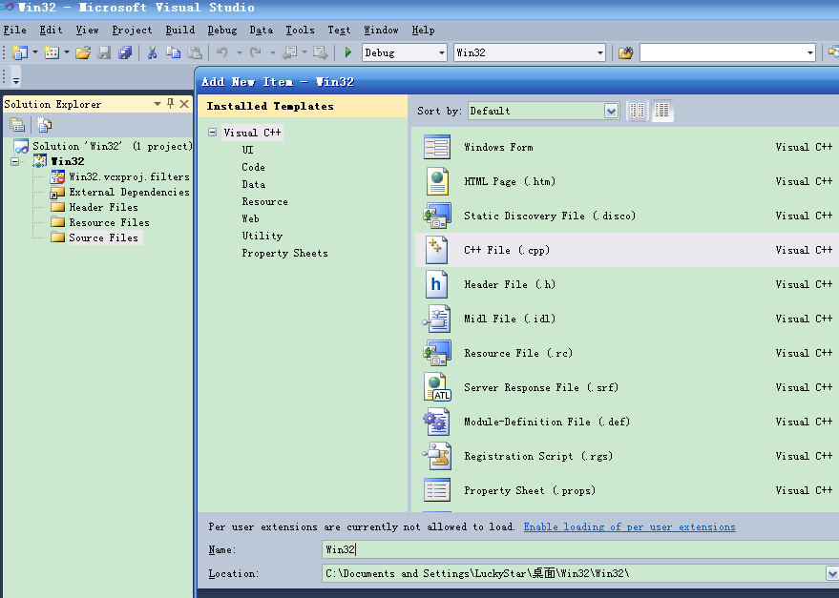839x598 pixels.
Task: Open the Debug configuration dropdown
Action: (442, 52)
